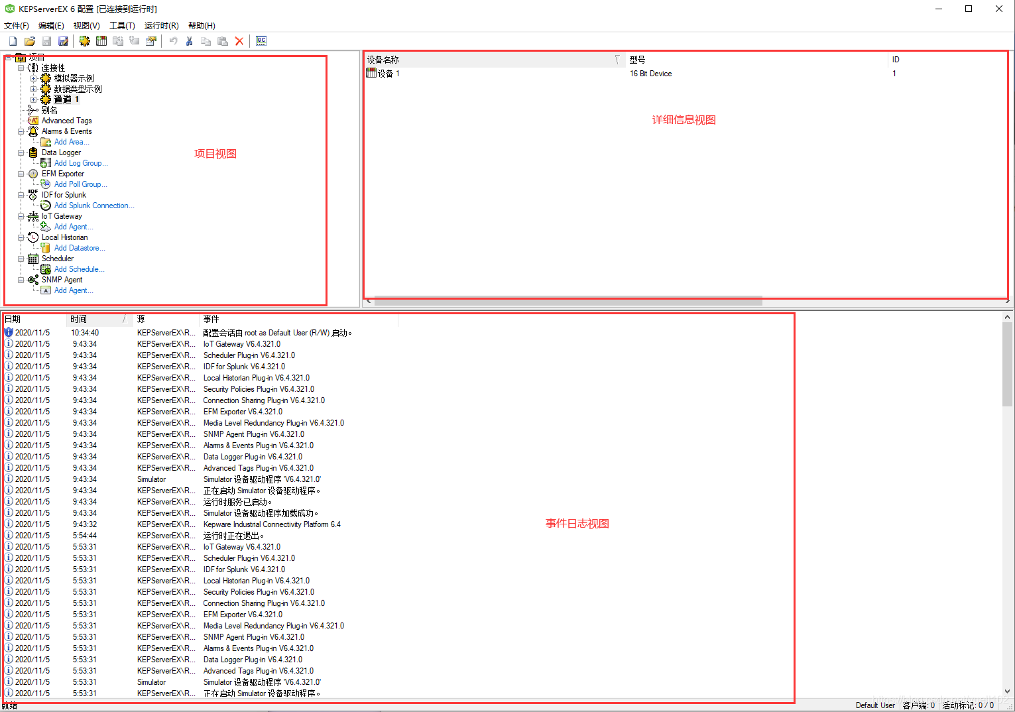Viewport: 1015px width, 712px height.
Task: Click the detail view horizontal scrollbar thumb
Action: [x=567, y=302]
